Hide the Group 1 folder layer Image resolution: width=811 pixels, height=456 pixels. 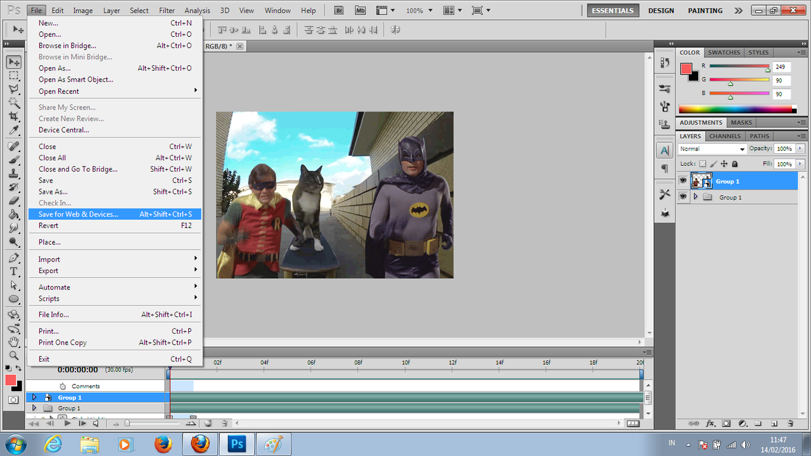pos(683,197)
